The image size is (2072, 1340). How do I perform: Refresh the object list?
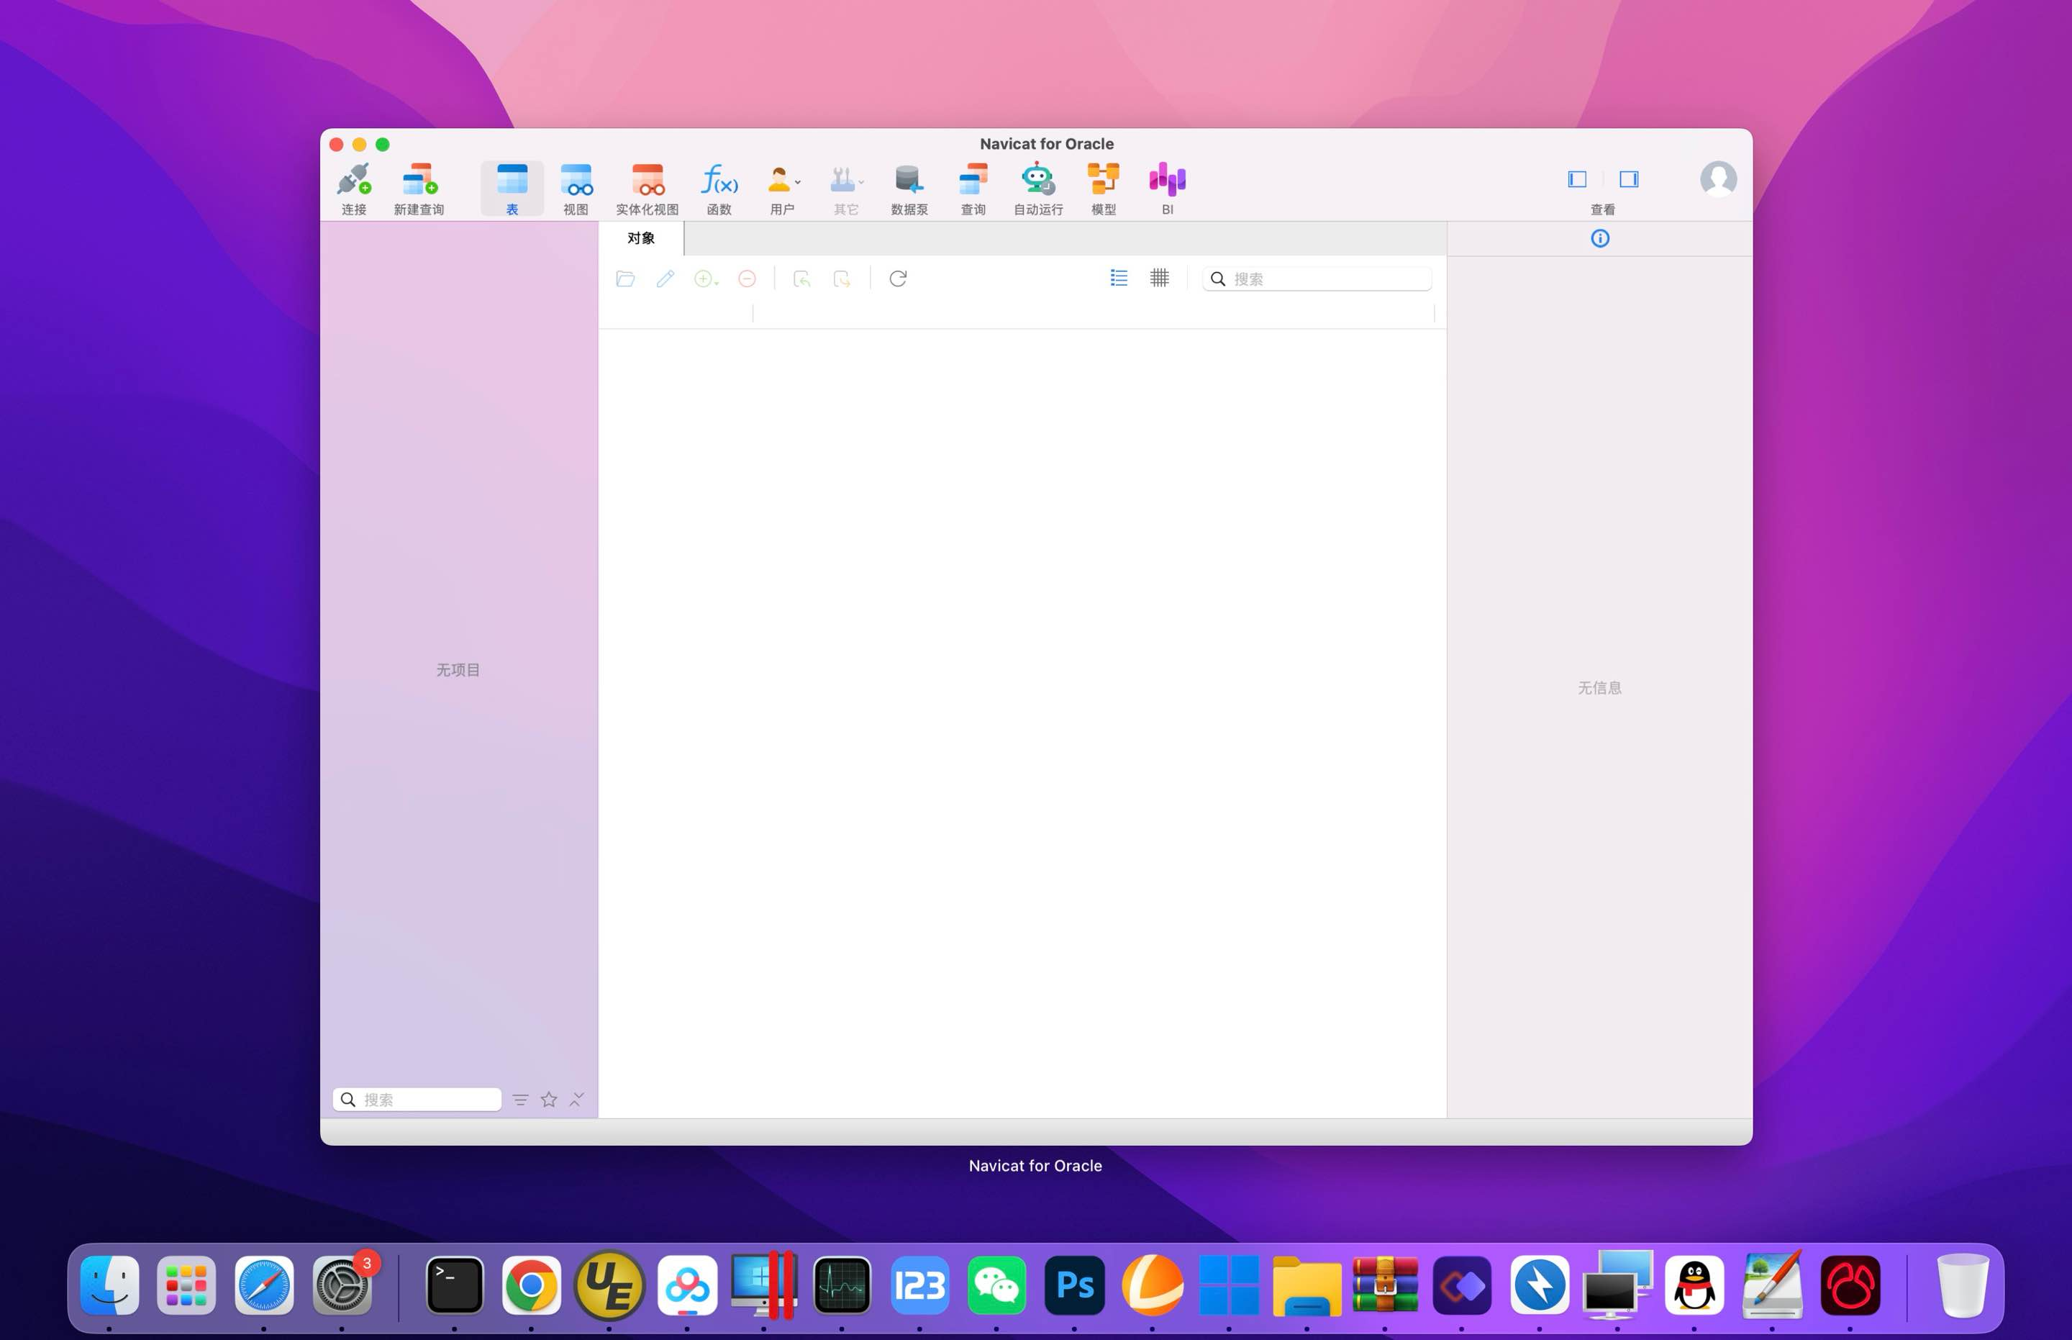pyautogui.click(x=898, y=279)
